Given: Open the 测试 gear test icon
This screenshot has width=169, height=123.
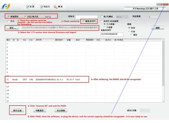Looking at the screenshot, I should (58, 7).
